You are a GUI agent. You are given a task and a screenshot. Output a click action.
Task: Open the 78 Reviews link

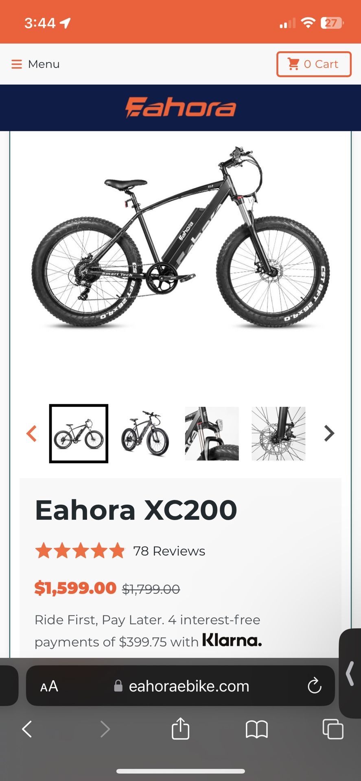pos(169,551)
